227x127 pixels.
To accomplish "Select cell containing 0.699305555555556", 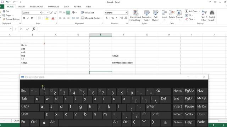I will coord(124,63).
